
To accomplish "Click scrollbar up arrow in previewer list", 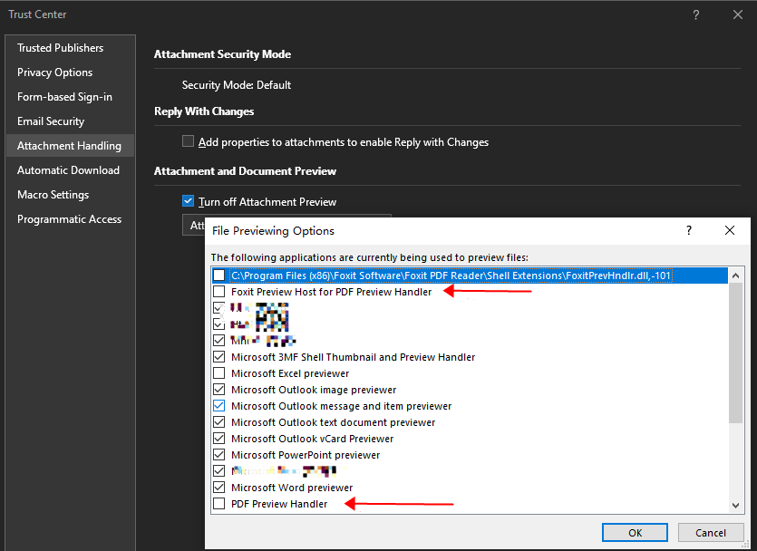I will tap(735, 276).
